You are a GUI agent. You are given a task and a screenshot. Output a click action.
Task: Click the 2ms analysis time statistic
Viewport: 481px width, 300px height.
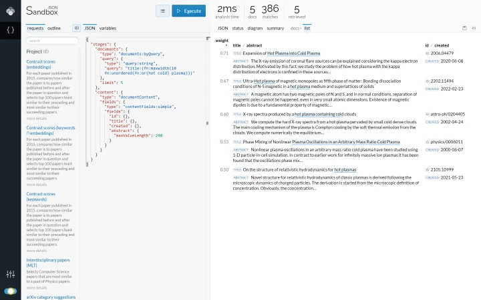[227, 11]
